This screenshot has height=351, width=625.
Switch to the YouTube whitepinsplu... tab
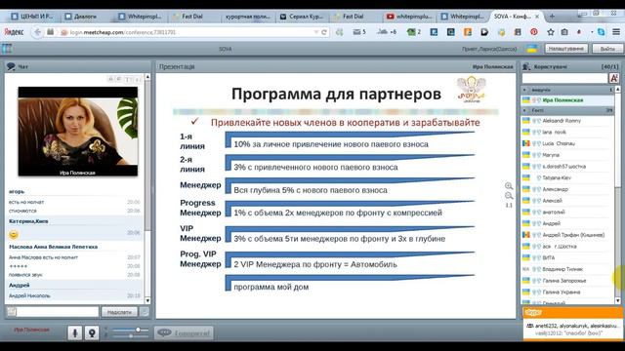[409, 17]
